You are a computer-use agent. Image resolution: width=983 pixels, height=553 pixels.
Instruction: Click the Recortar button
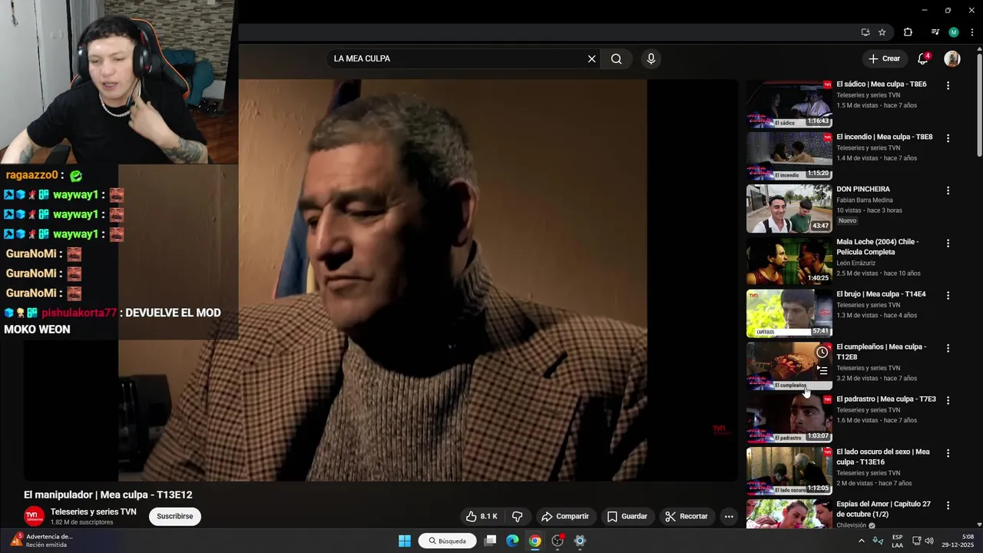click(x=687, y=516)
